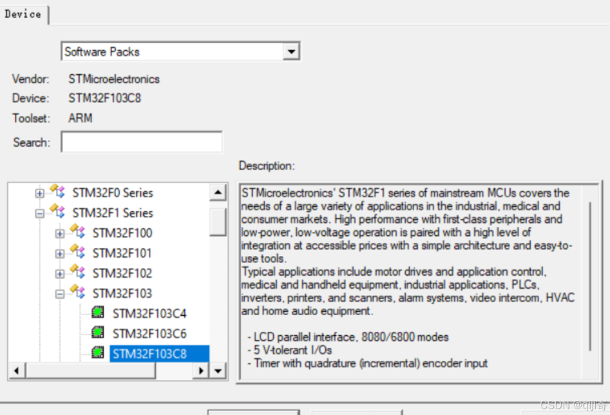Screen dimensions: 610x415
Task: Select the STM32F100 tree row
Action: click(x=122, y=233)
